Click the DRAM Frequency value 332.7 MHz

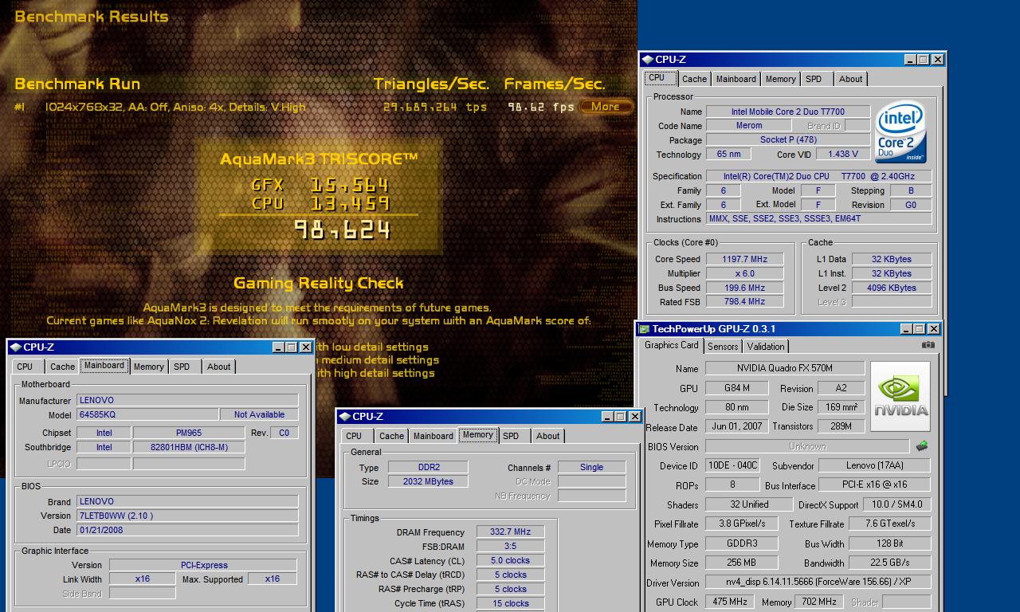pos(510,532)
